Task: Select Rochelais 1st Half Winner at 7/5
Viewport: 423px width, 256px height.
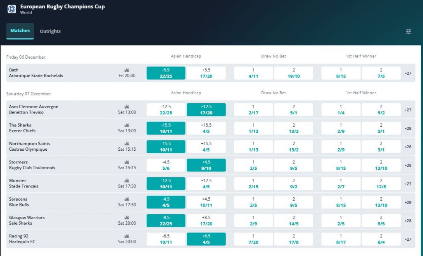Action: click(381, 73)
